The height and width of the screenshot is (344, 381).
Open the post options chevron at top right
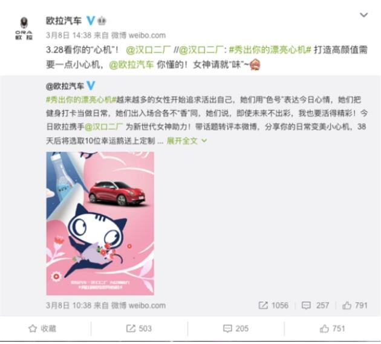(x=363, y=15)
